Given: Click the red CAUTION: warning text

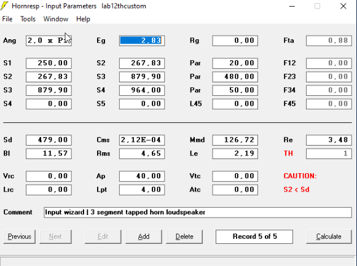Looking at the screenshot, I should (300, 176).
